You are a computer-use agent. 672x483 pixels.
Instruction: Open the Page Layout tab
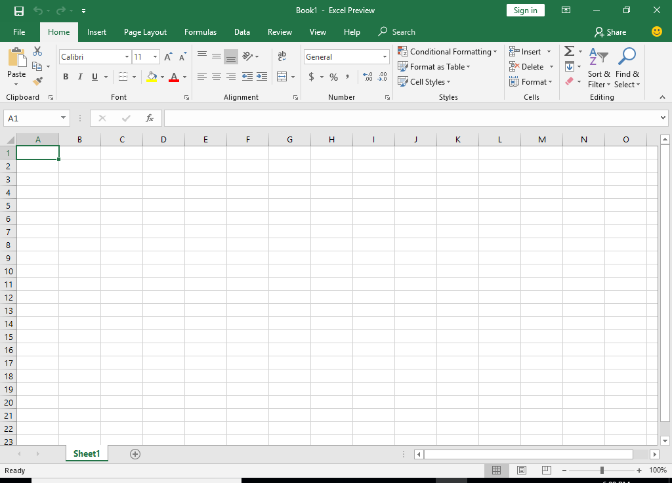pyautogui.click(x=145, y=31)
